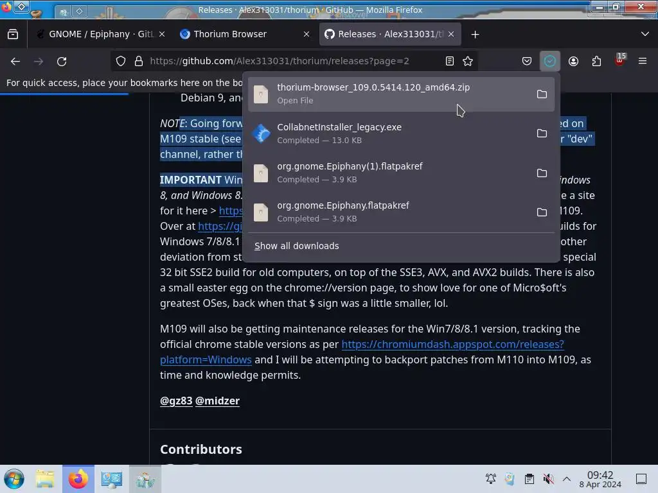Show thorium-browser zip in folder
Image resolution: width=658 pixels, height=493 pixels.
coord(542,94)
